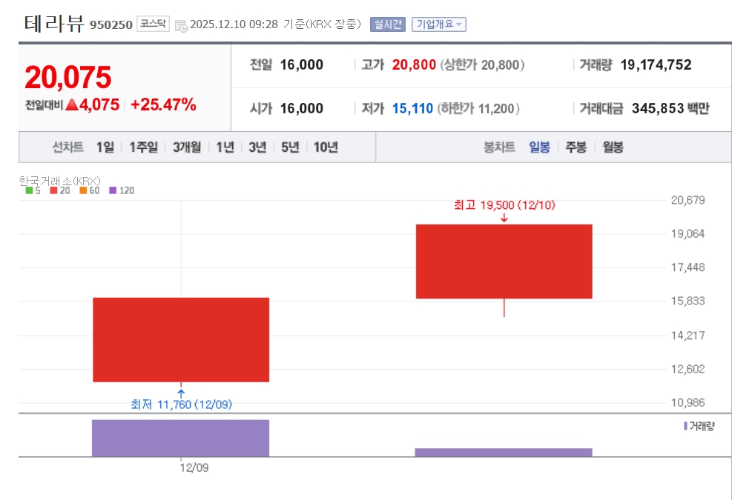Screen dimensions: 732x500
Task: Click the 12/09 purple volume bar
Action: click(181, 438)
